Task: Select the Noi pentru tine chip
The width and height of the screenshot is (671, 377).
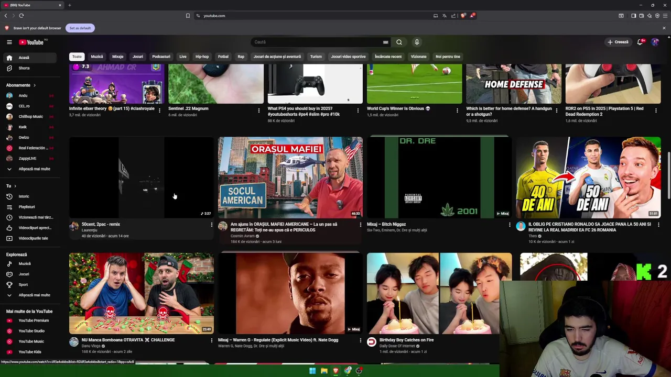Action: pyautogui.click(x=448, y=57)
